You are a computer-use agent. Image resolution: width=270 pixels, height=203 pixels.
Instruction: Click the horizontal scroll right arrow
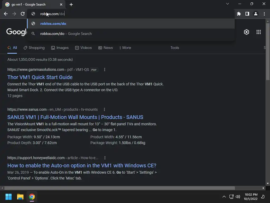tap(263, 188)
